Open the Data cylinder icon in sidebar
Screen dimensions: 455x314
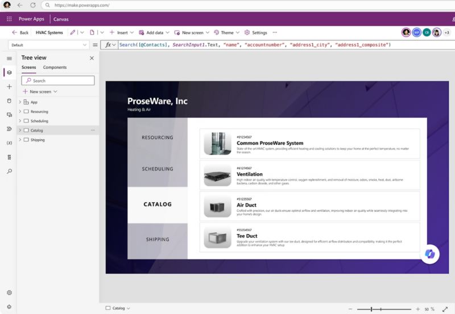coord(9,101)
